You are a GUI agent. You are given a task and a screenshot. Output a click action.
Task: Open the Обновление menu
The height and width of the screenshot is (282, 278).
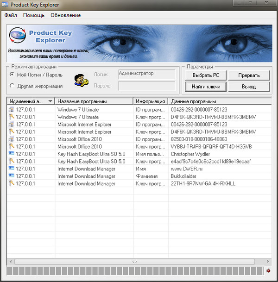click(65, 15)
